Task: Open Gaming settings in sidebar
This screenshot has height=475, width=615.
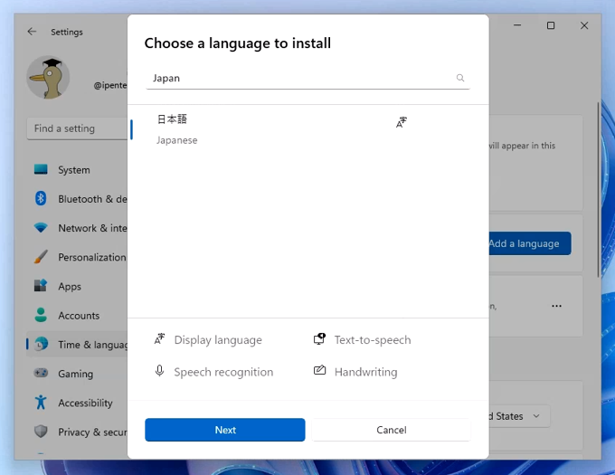Action: click(x=77, y=374)
